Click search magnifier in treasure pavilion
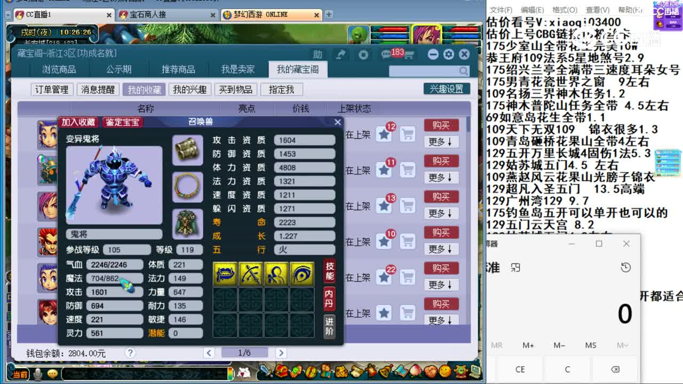This screenshot has width=683, height=384. coord(463,71)
